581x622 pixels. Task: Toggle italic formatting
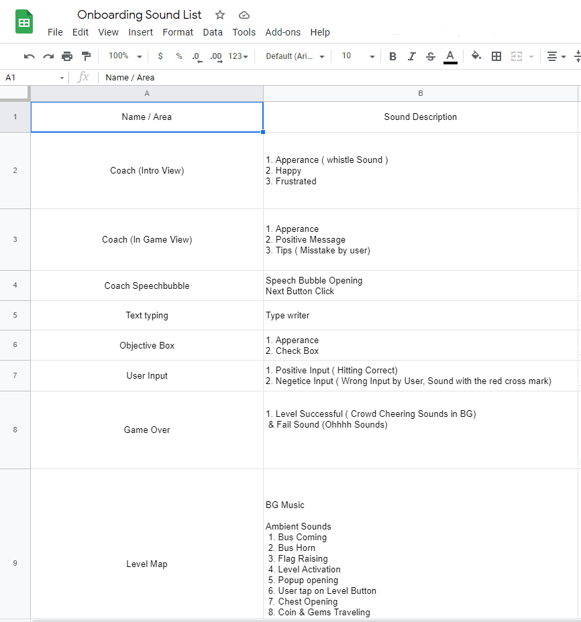412,56
